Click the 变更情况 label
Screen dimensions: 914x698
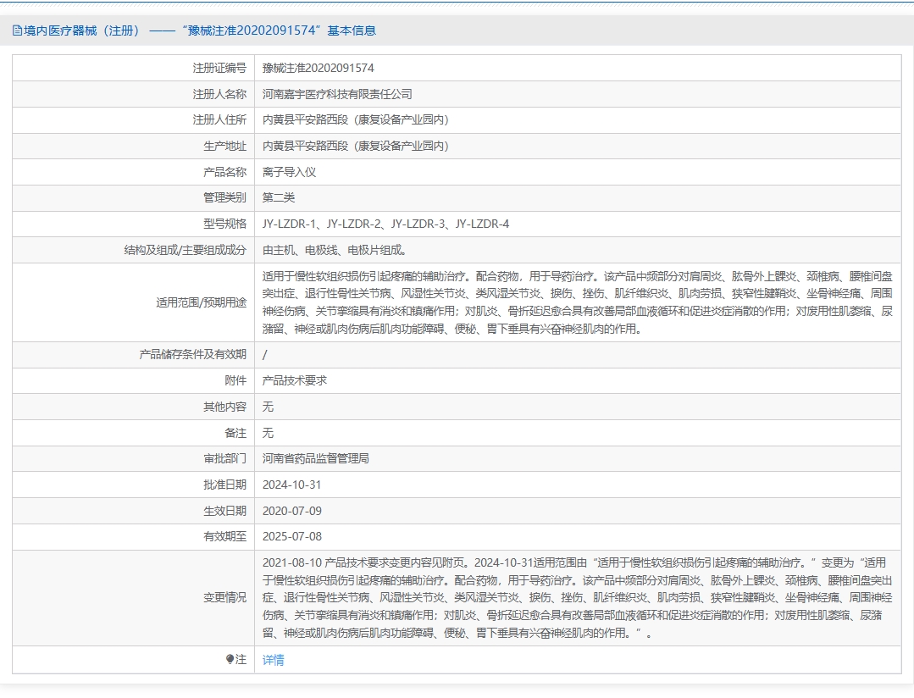(225, 598)
